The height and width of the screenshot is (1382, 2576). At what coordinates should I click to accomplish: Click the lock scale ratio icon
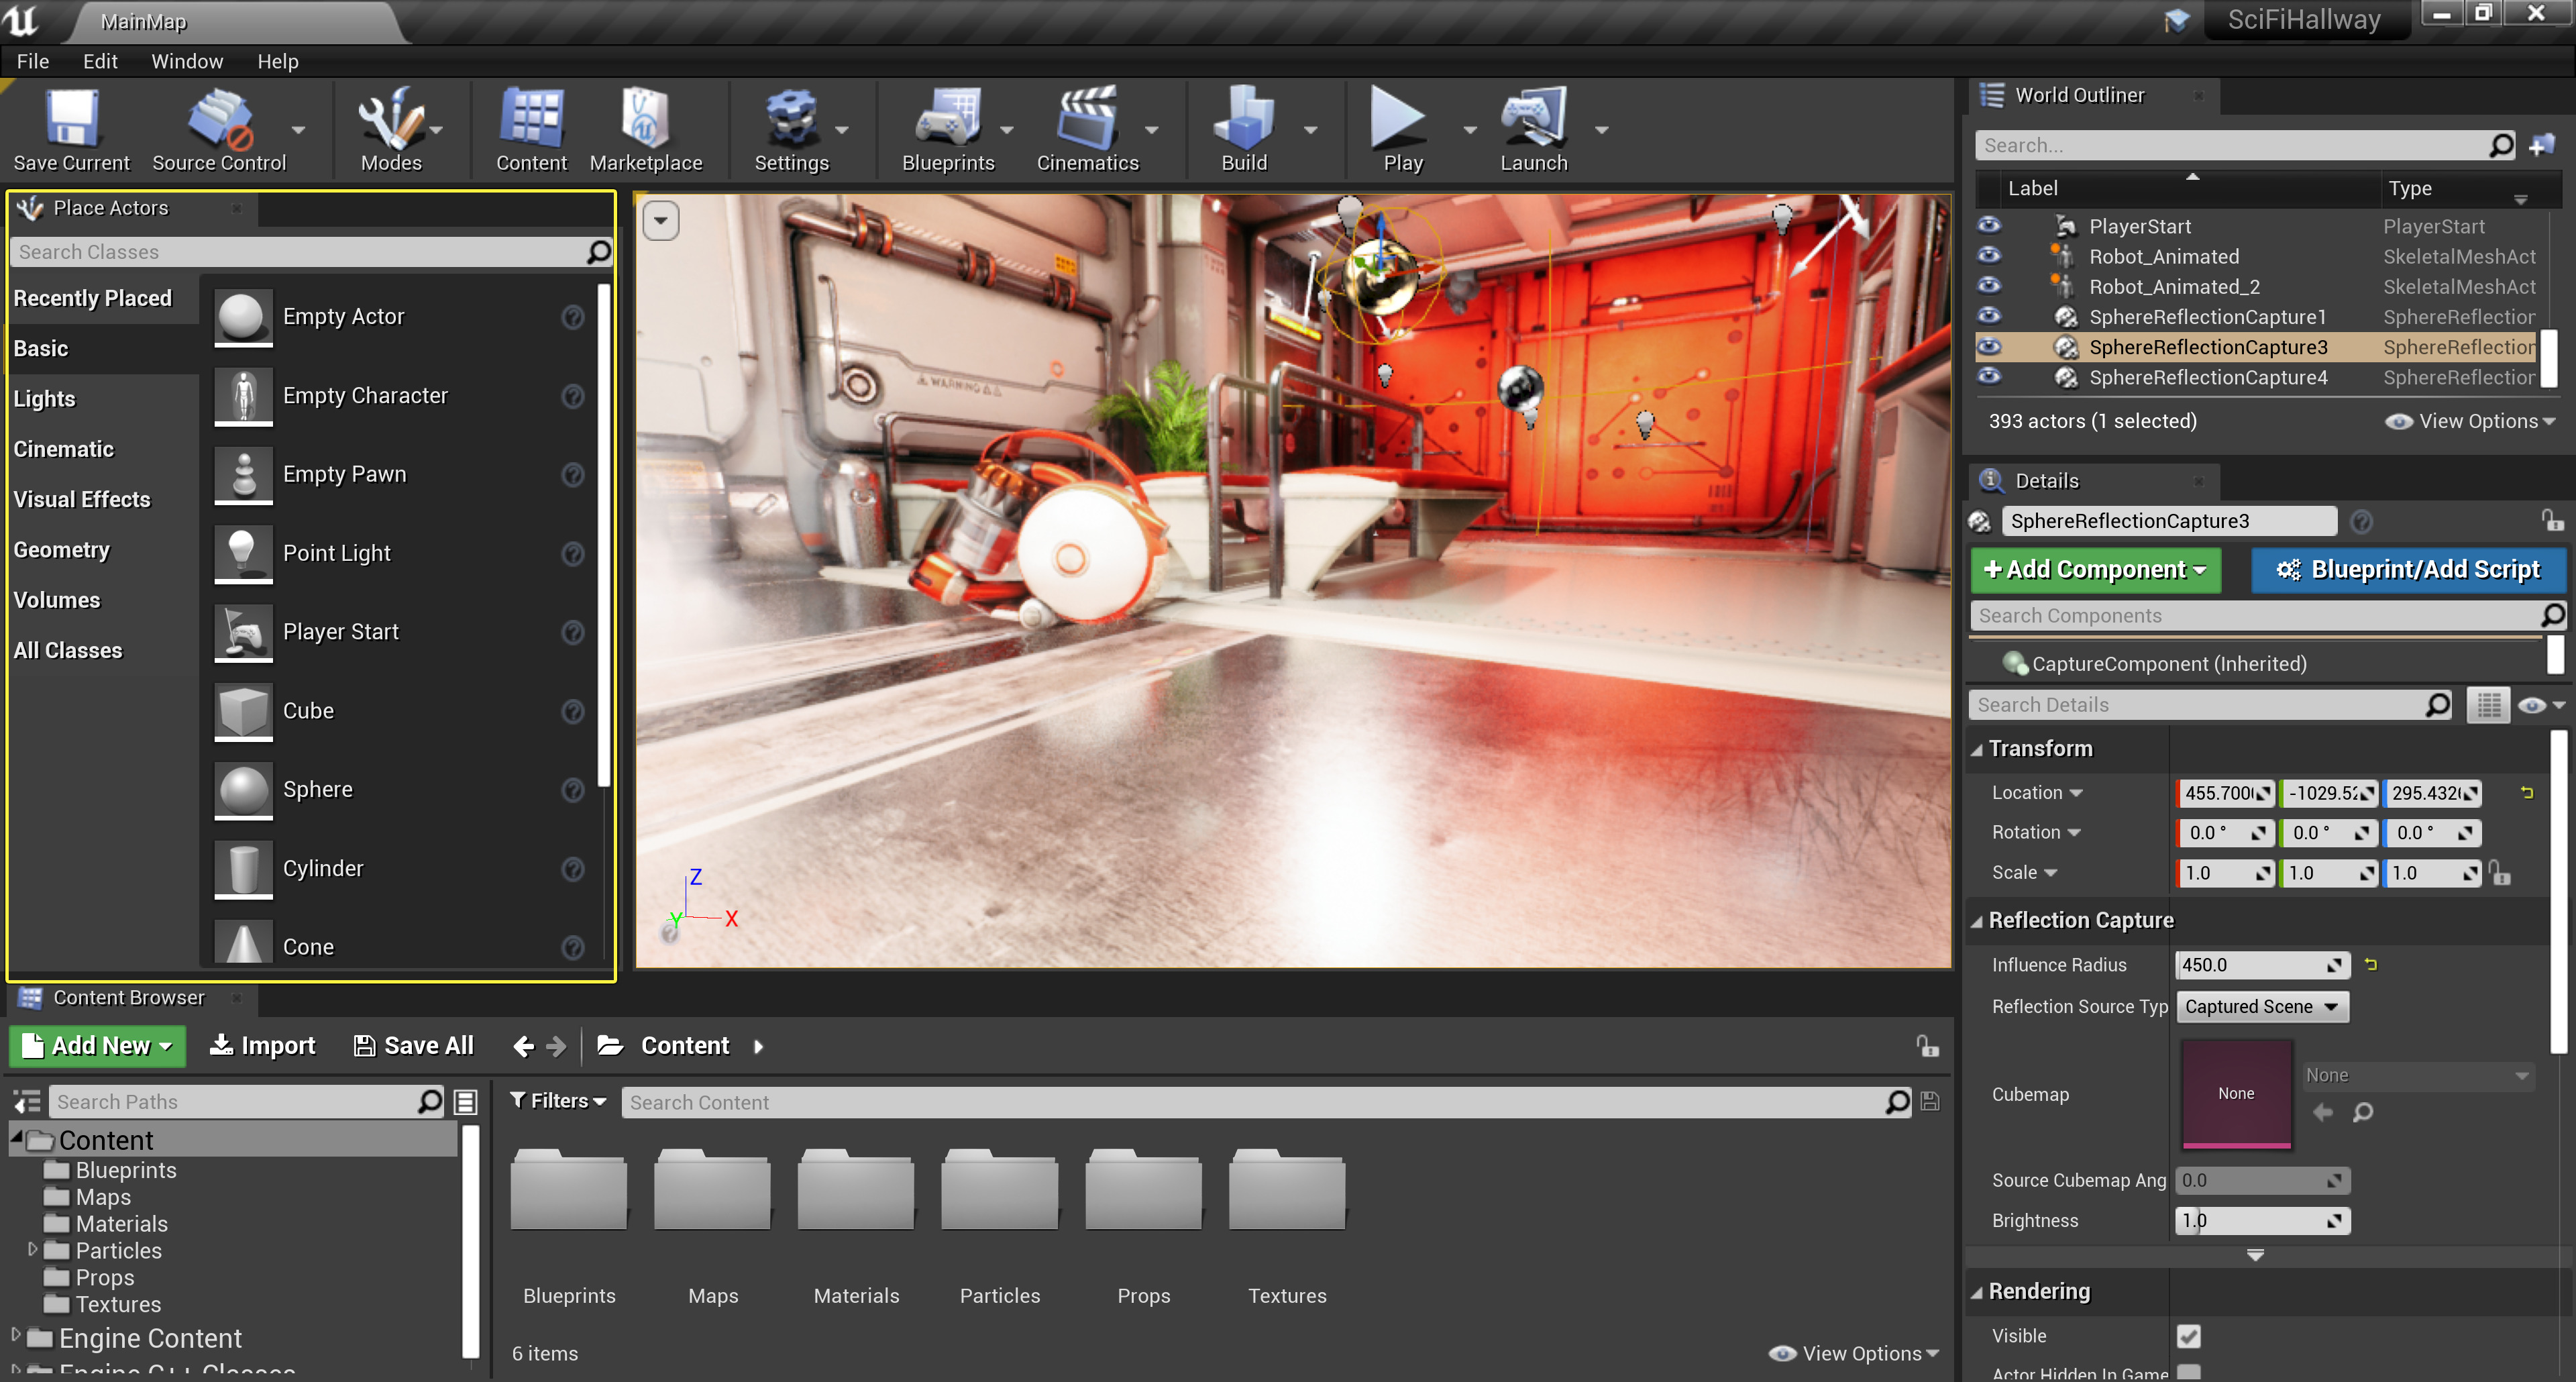pyautogui.click(x=2500, y=874)
